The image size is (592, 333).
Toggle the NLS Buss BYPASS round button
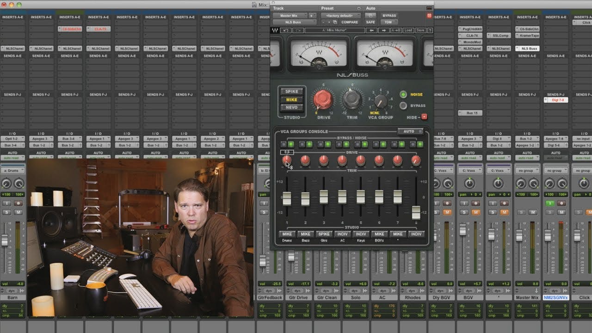coord(403,105)
